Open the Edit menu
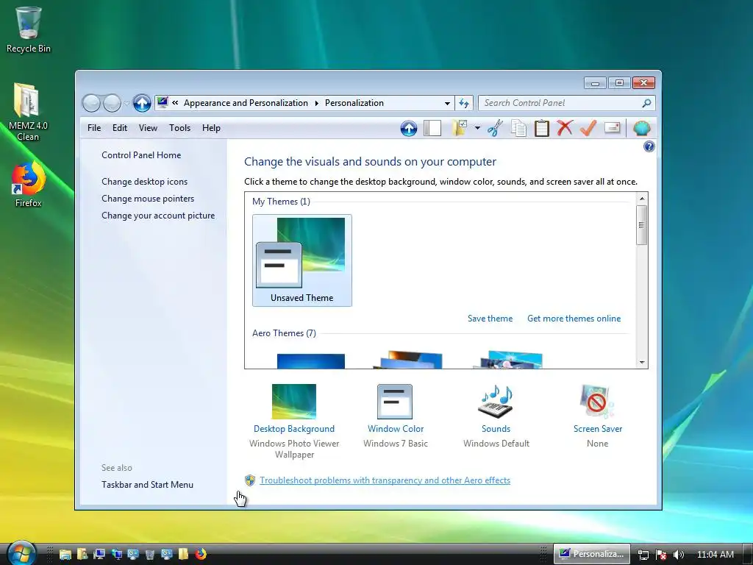 pos(120,128)
